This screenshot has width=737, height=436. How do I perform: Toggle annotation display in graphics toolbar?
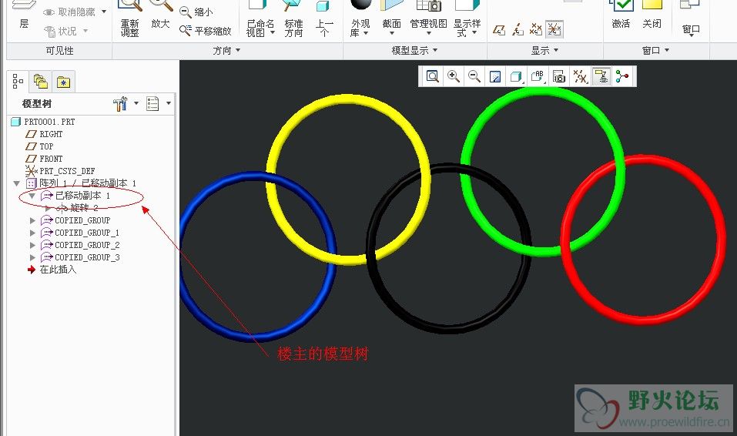click(x=601, y=76)
